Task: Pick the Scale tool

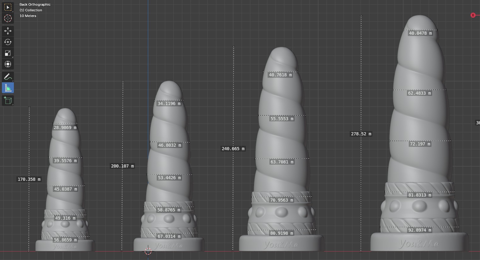Action: pos(8,53)
